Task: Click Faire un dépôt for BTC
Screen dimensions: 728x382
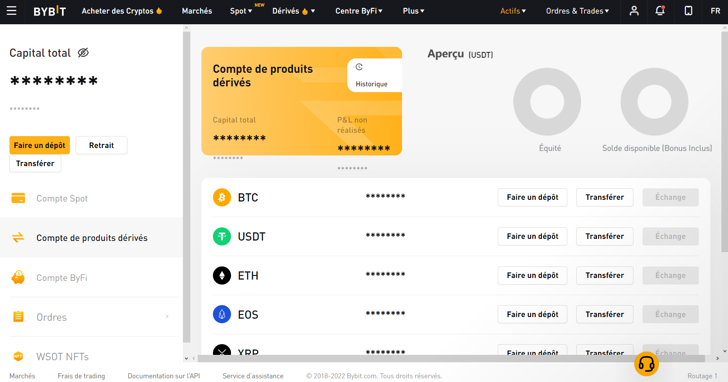Action: click(x=532, y=197)
